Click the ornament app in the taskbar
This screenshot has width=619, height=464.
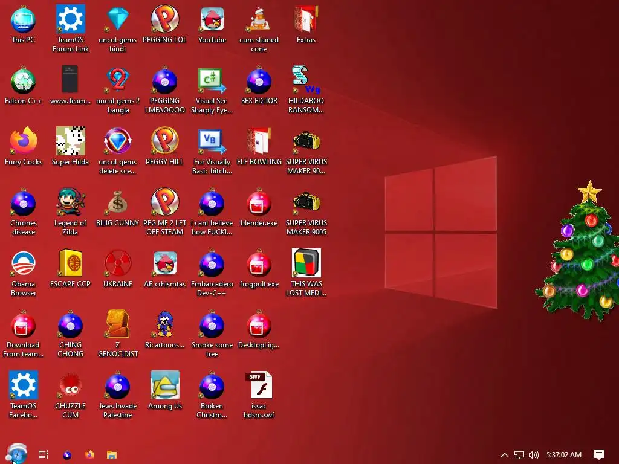pyautogui.click(x=67, y=454)
